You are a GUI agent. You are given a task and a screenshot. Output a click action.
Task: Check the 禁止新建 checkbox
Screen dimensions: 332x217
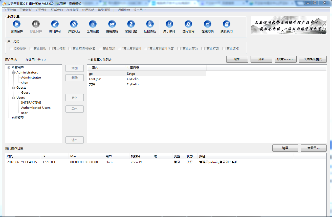tap(100, 49)
